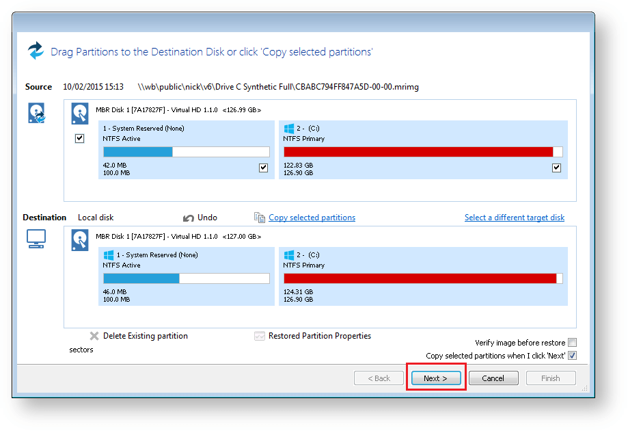Uncheck Copy selected partitions when I click 'Next'
The height and width of the screenshot is (431, 628).
[x=572, y=355]
